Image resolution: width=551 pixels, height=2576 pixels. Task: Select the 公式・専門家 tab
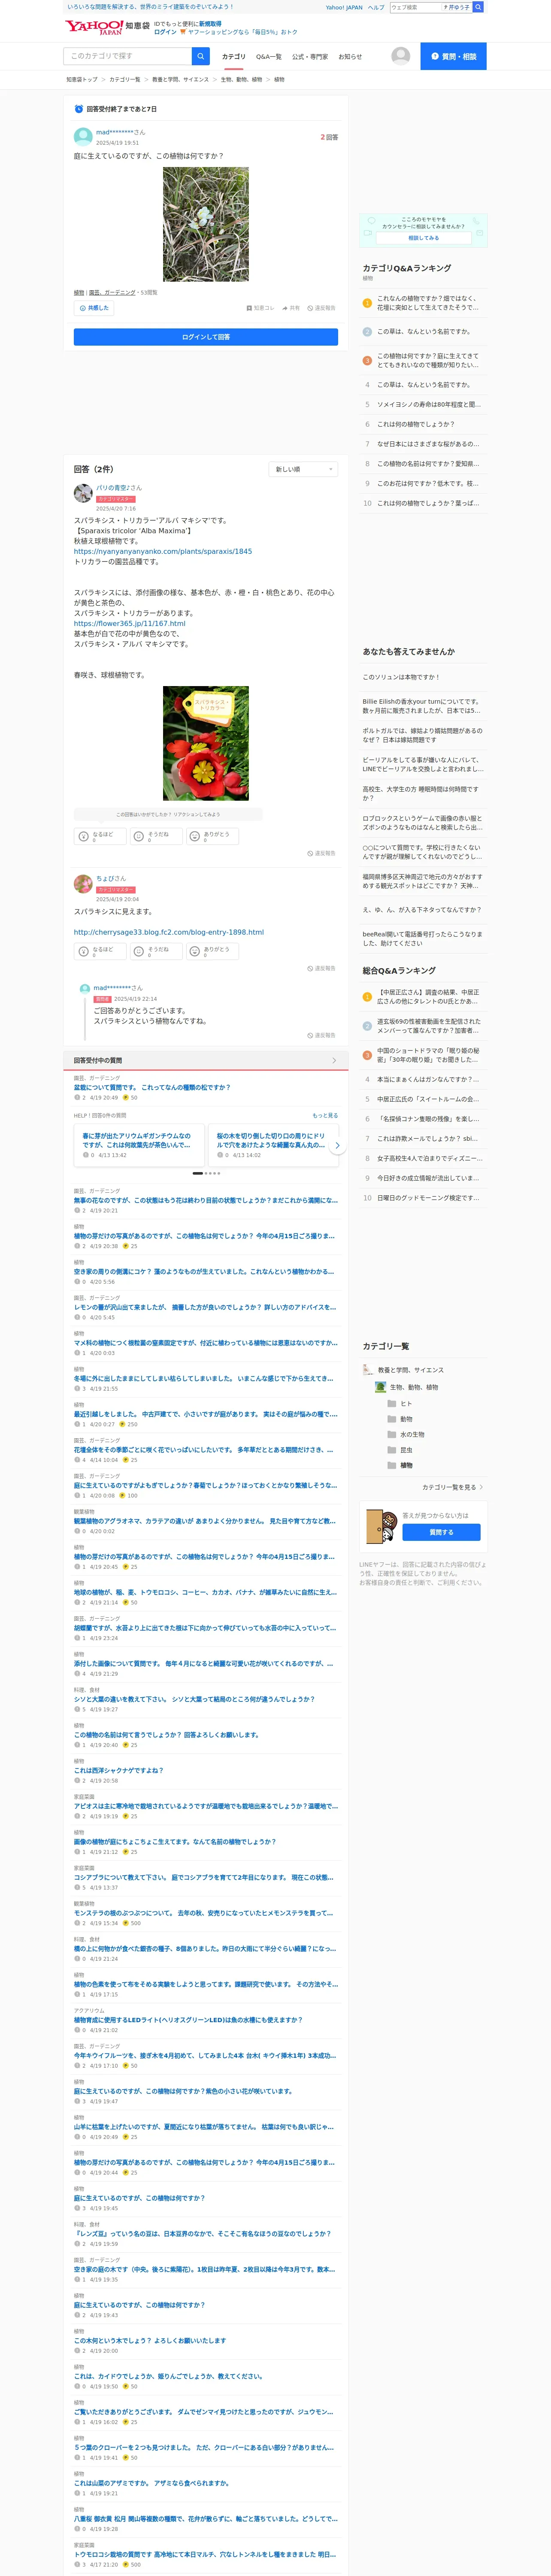point(310,57)
